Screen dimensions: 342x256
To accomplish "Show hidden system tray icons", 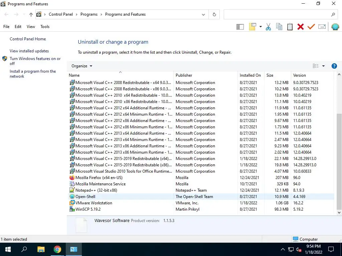I will click(283, 249).
